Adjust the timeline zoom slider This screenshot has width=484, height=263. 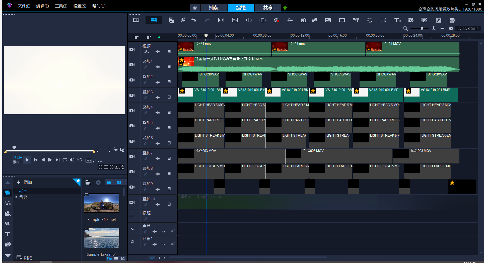tap(422, 29)
